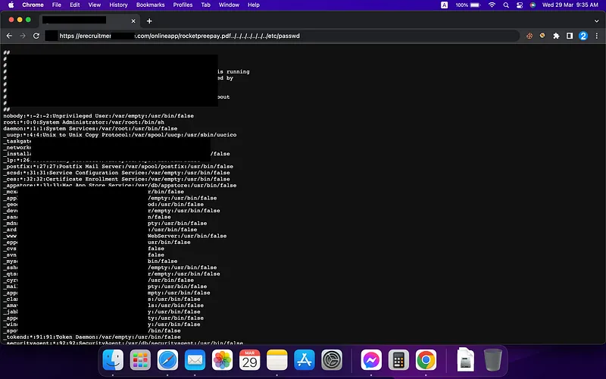Open Google Chrome from the Dock

pyautogui.click(x=426, y=359)
